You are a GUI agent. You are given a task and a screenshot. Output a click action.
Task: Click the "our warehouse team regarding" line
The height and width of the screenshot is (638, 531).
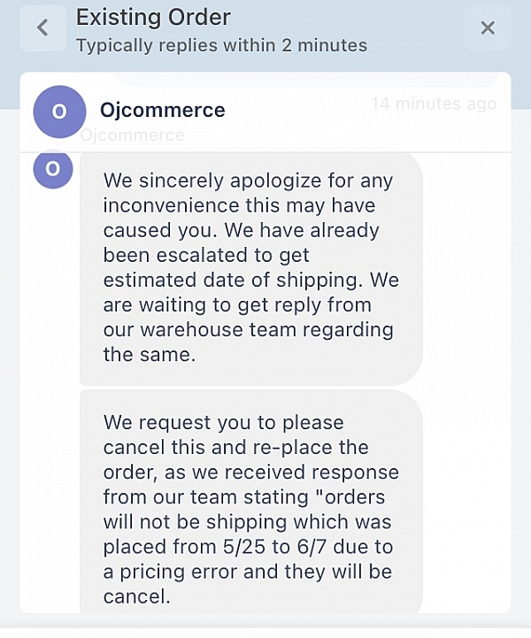point(248,330)
